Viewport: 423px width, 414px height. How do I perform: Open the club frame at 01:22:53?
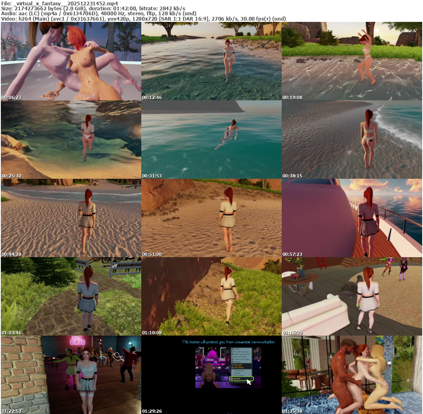point(71,375)
